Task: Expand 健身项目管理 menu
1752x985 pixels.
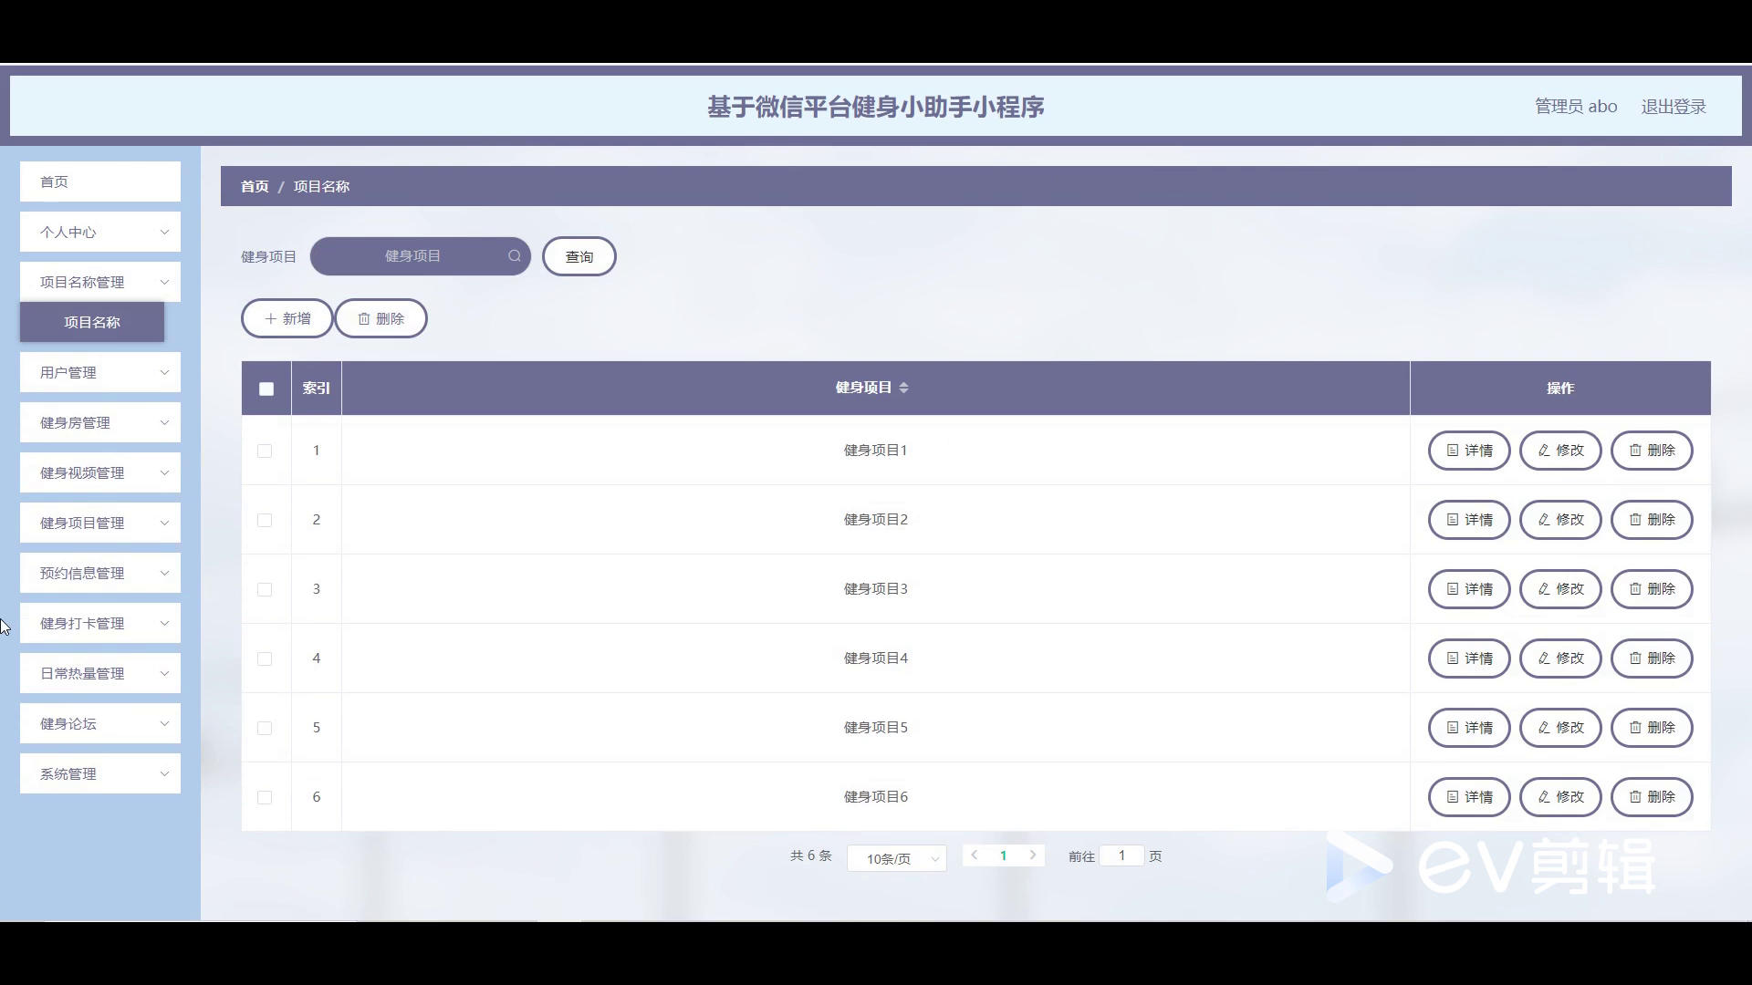Action: (100, 524)
